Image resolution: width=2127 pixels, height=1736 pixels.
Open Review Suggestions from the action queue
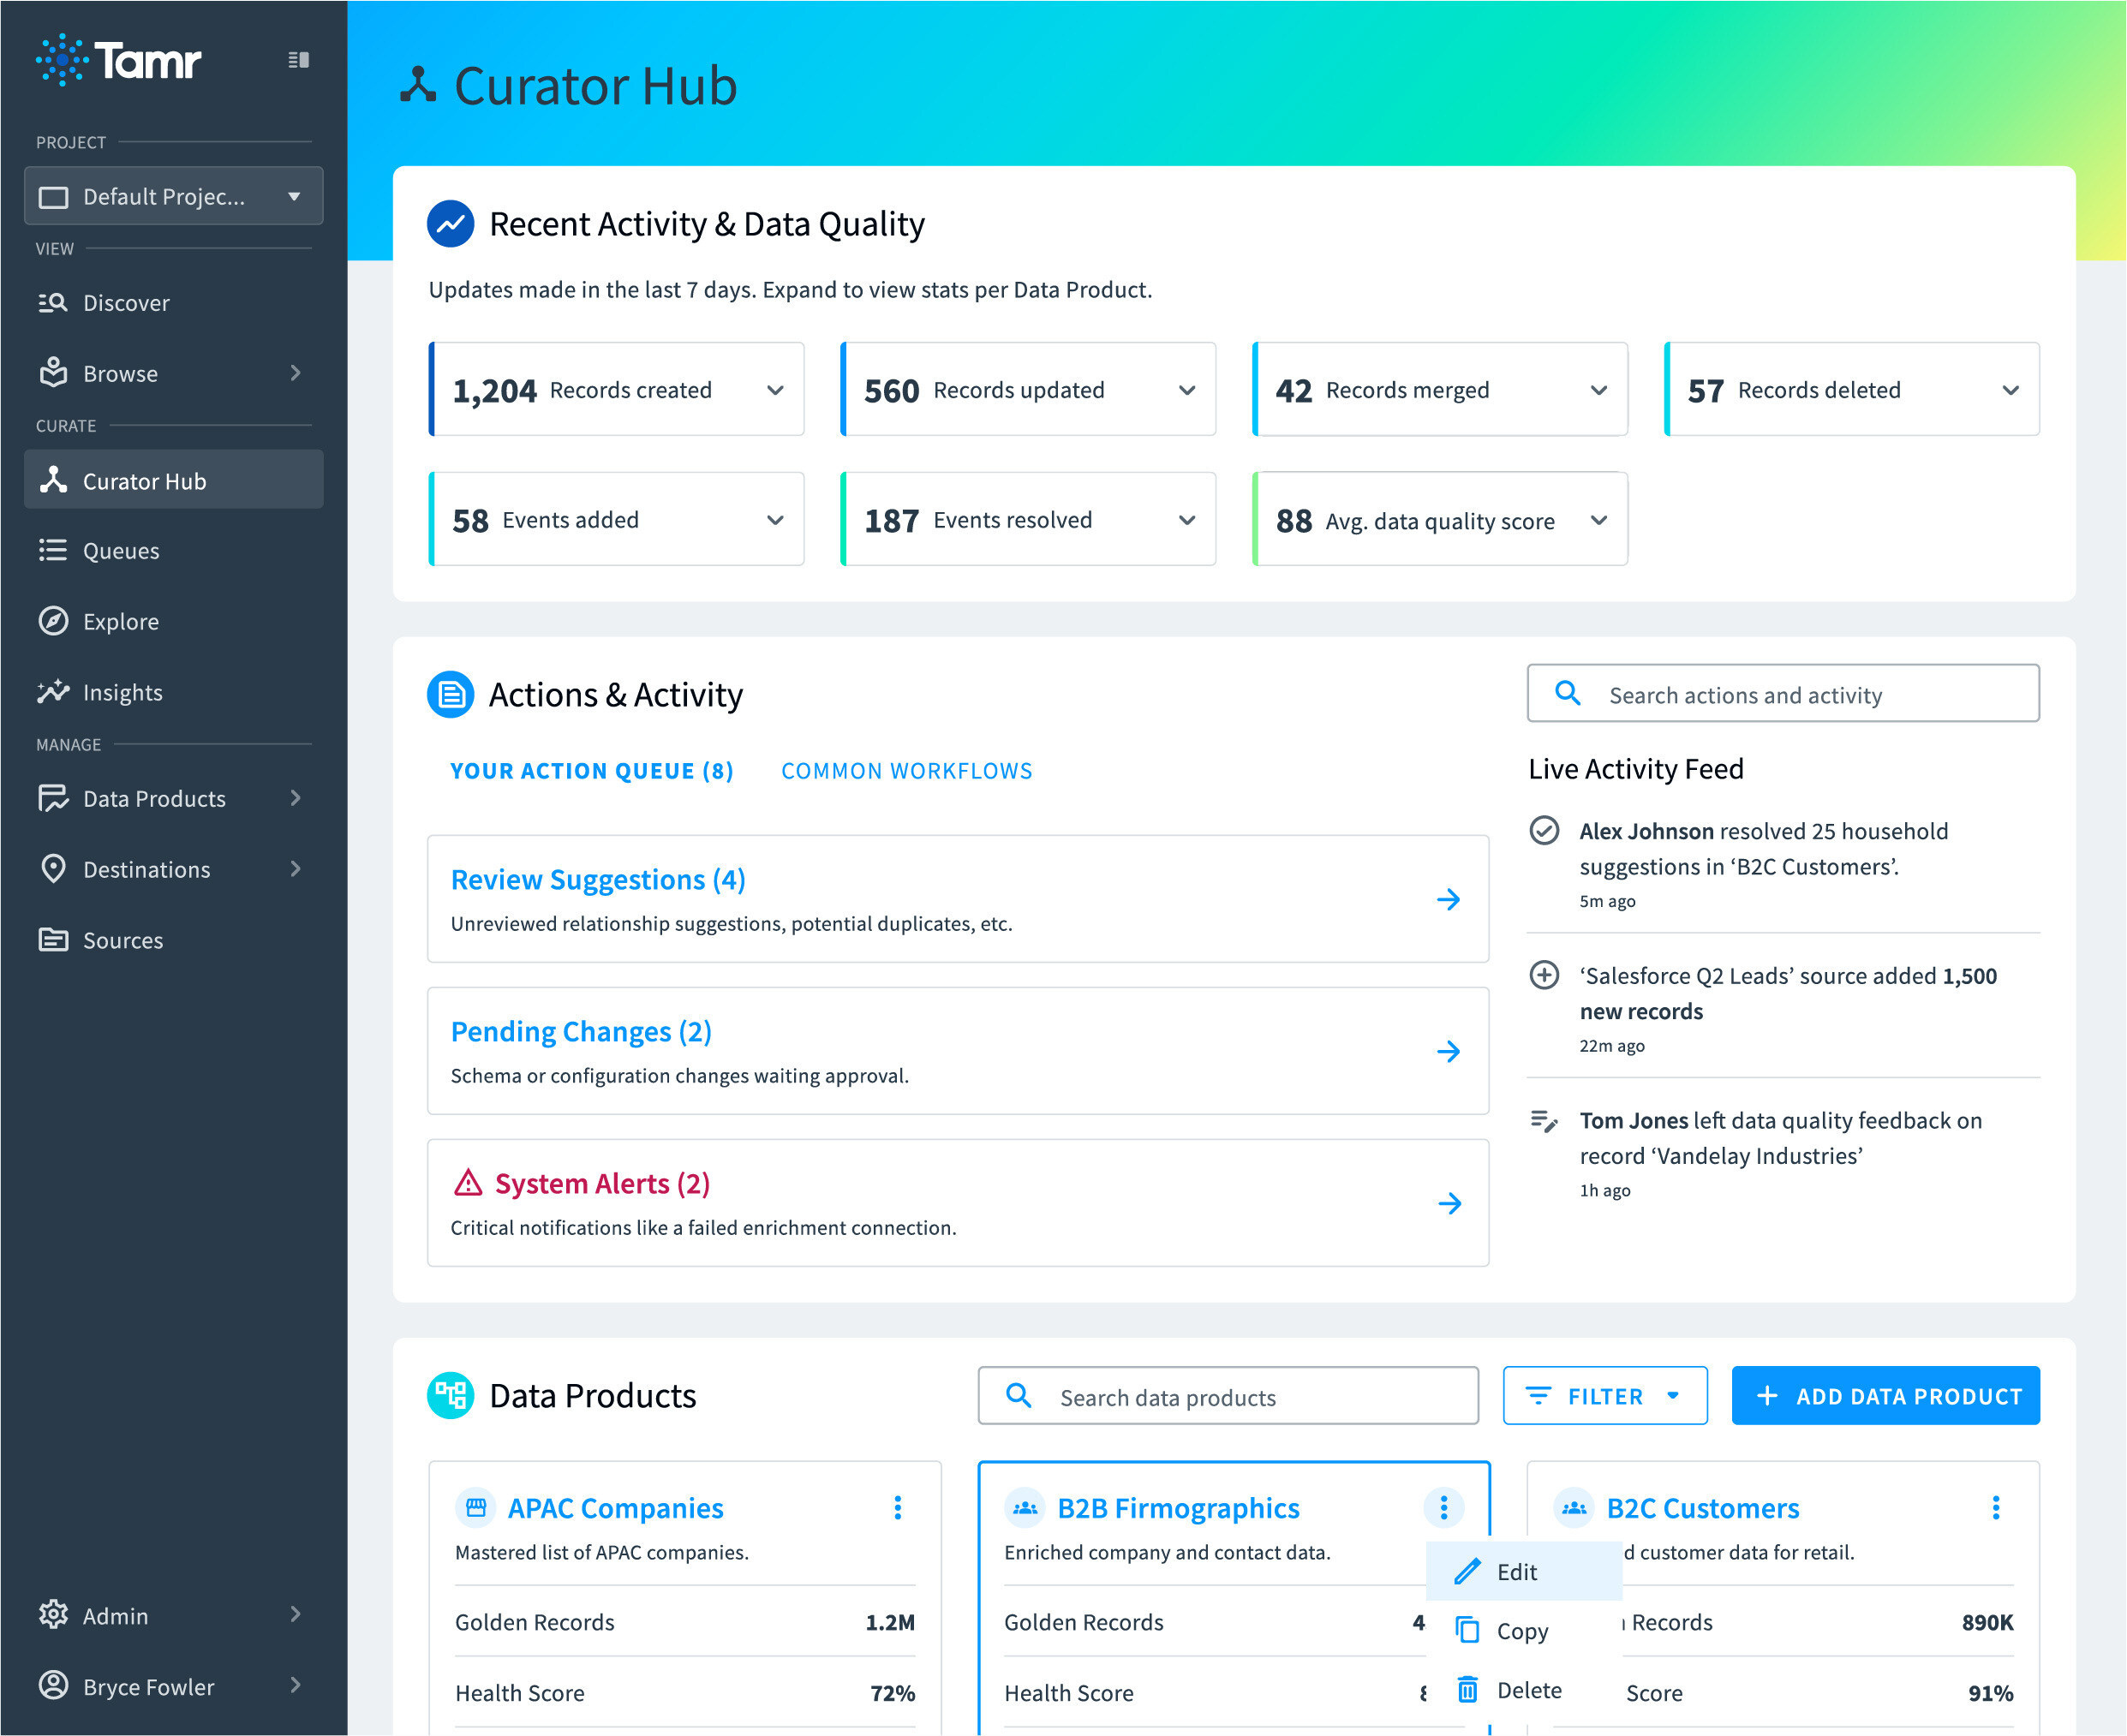point(597,879)
